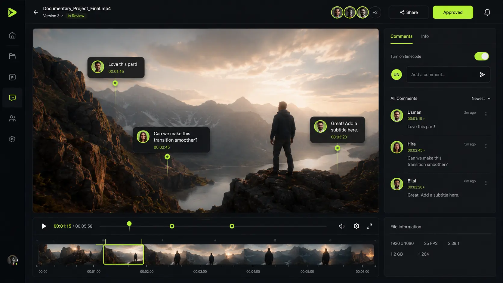
Task: Open options menu for Usman's comment
Action: click(x=486, y=114)
